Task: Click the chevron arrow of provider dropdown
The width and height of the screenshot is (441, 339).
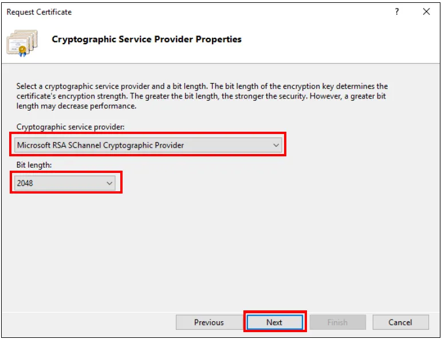Action: [276, 145]
